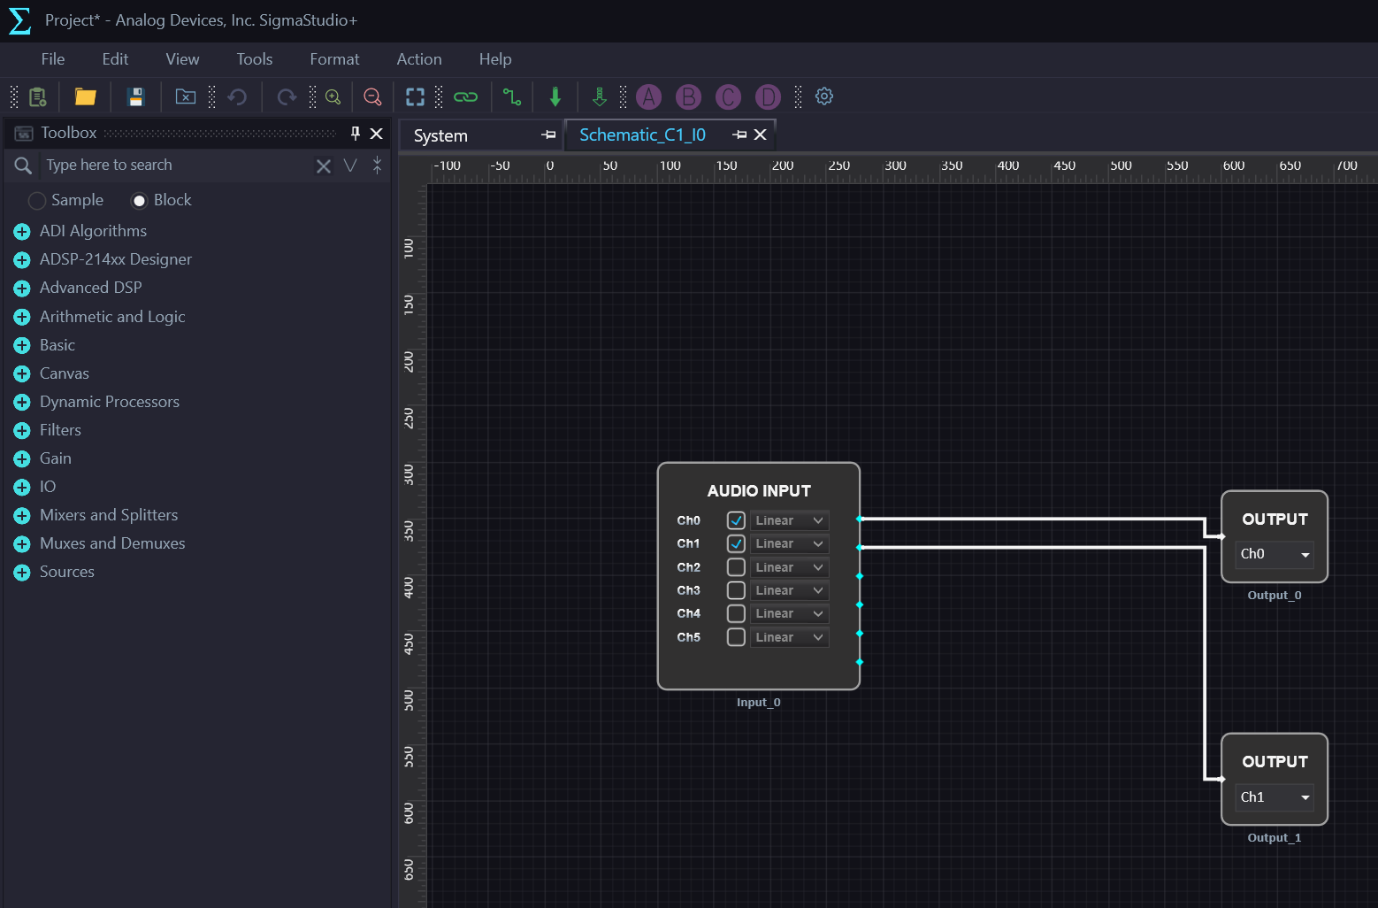Select the Sample radio button
1378x908 pixels.
(37, 201)
